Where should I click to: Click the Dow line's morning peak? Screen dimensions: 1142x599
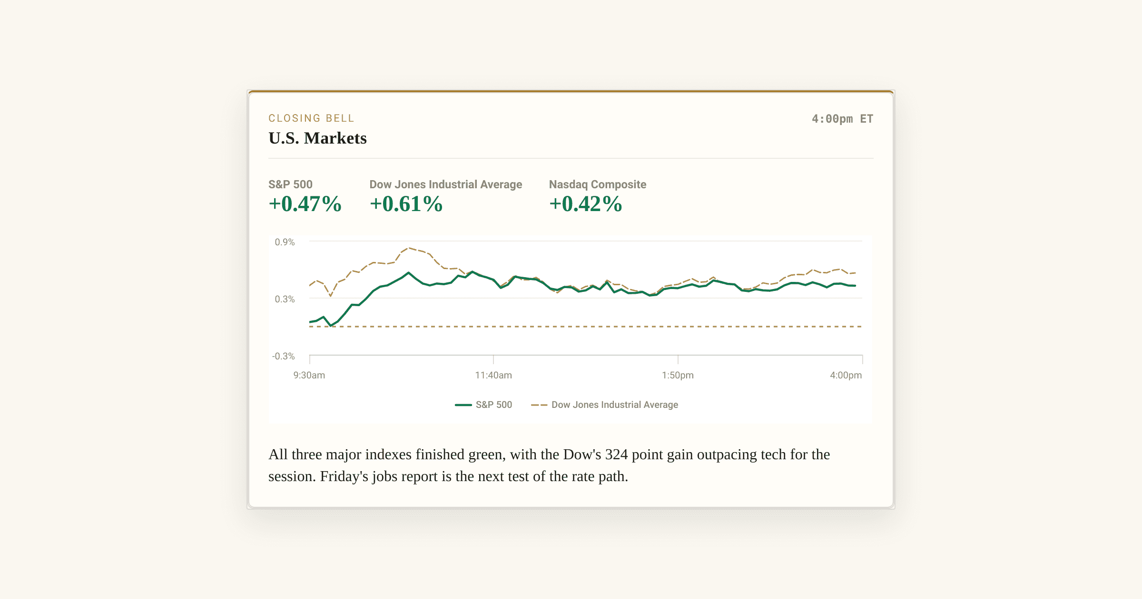409,248
